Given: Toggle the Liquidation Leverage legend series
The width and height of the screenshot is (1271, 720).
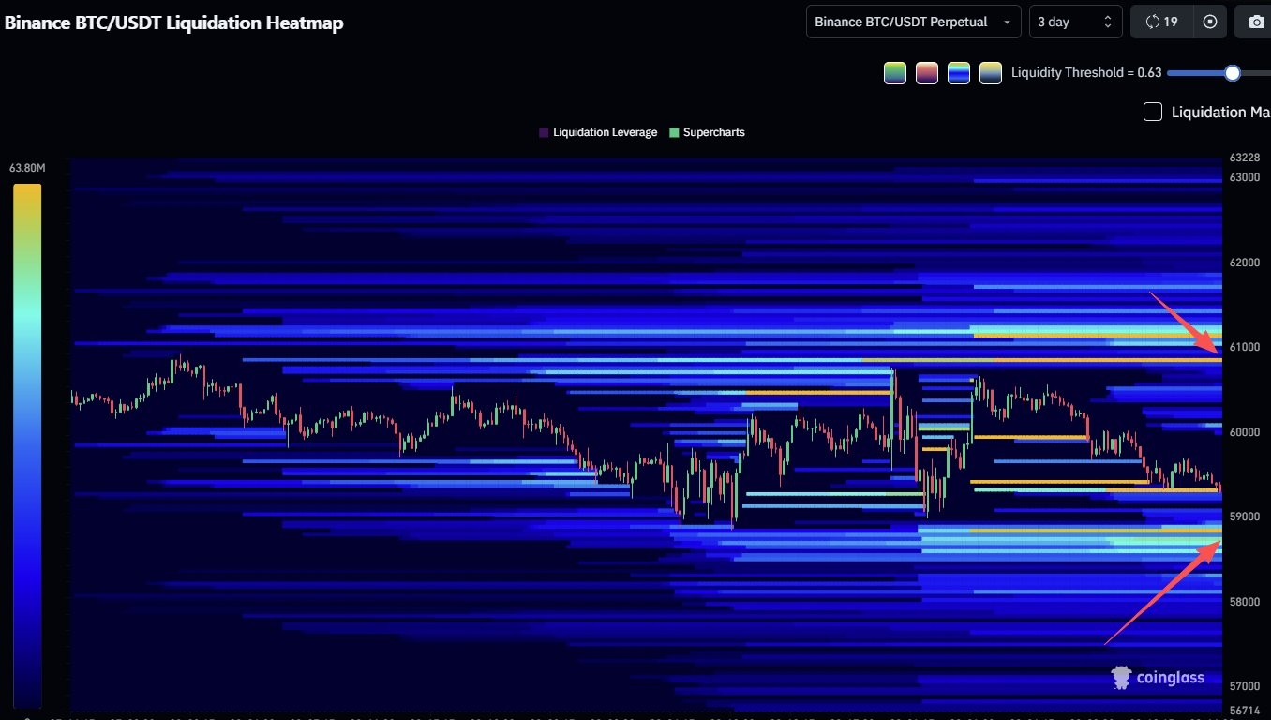Looking at the screenshot, I should (x=598, y=132).
